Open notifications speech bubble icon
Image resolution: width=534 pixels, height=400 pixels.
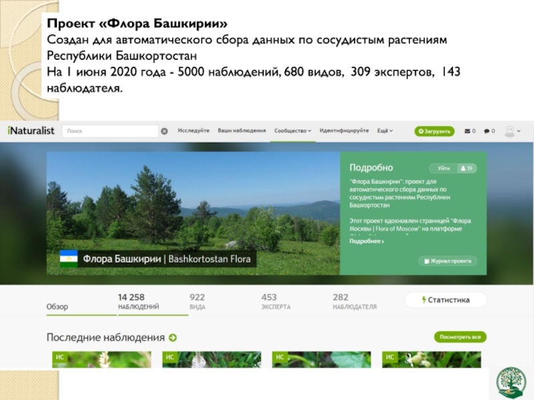click(x=489, y=131)
